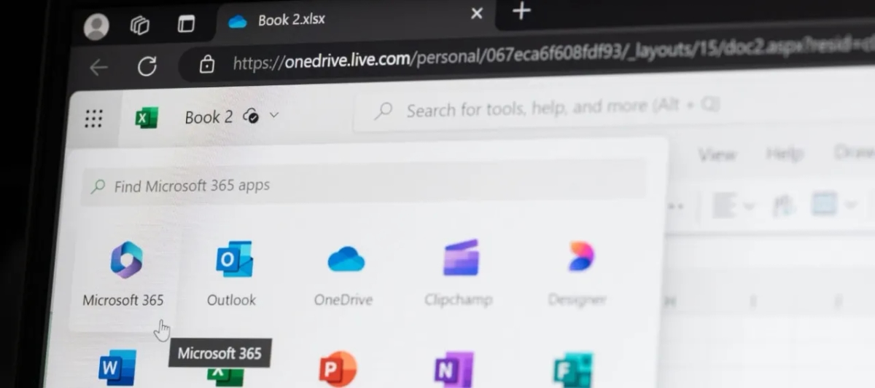Open the Help ribbon tab
Screen dimensions: 875x388
pyautogui.click(x=784, y=154)
